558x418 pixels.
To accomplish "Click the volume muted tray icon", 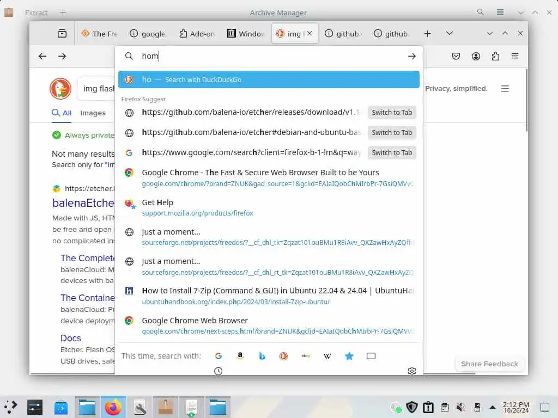I will tap(461, 407).
